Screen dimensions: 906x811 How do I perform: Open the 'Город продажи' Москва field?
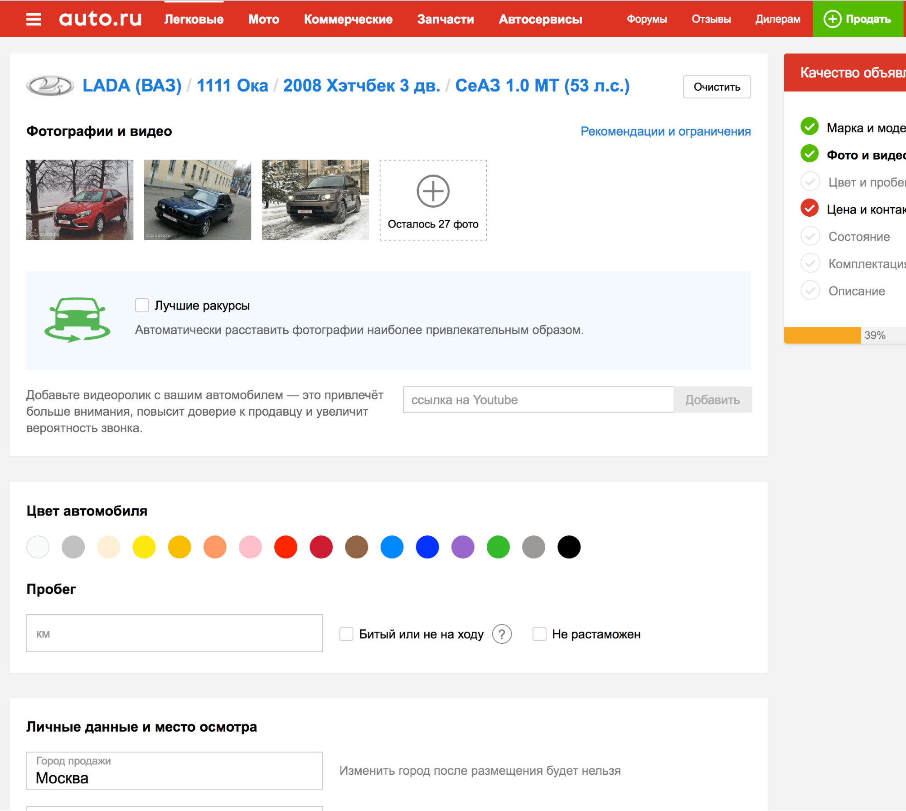pyautogui.click(x=174, y=771)
